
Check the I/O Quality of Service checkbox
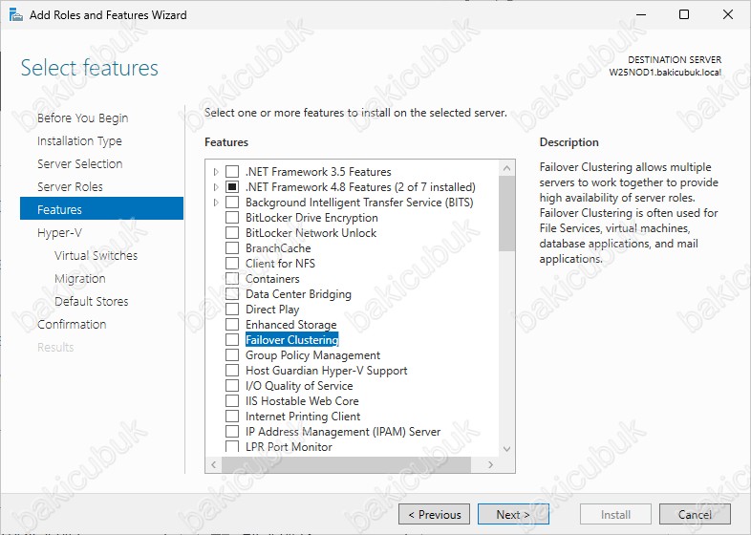tap(232, 386)
